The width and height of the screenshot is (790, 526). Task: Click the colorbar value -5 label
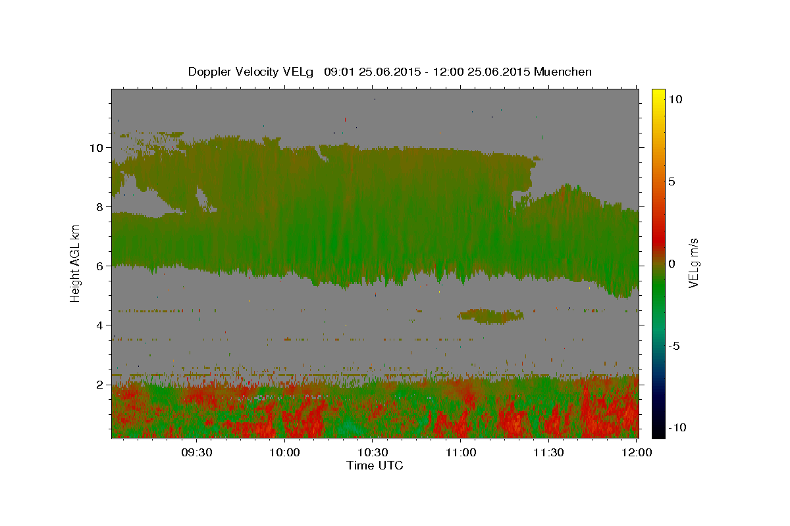[x=674, y=345]
